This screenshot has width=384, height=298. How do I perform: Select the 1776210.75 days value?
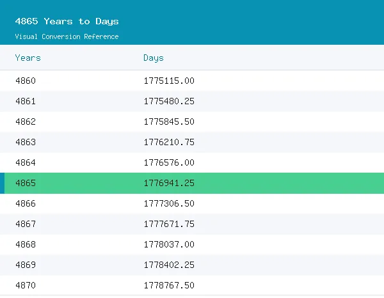169,142
